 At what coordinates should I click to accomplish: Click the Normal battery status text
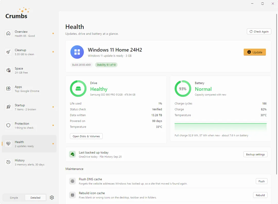click(203, 89)
